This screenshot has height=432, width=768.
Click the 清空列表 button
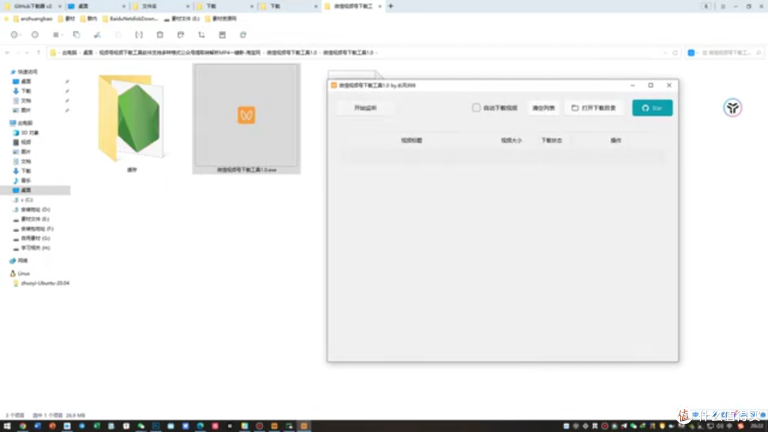point(544,107)
